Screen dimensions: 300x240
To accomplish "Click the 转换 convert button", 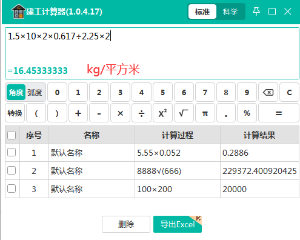I will [x=15, y=113].
